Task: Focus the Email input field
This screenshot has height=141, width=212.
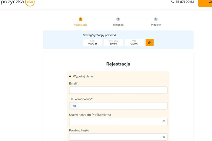Action: pos(118,90)
